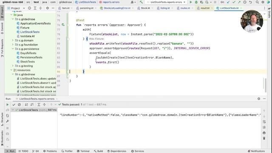Open the Build tool window
This screenshot has height=153, width=272.
coord(98,151)
